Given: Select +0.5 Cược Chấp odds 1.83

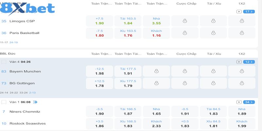Looking at the screenshot, I should [185, 124].
